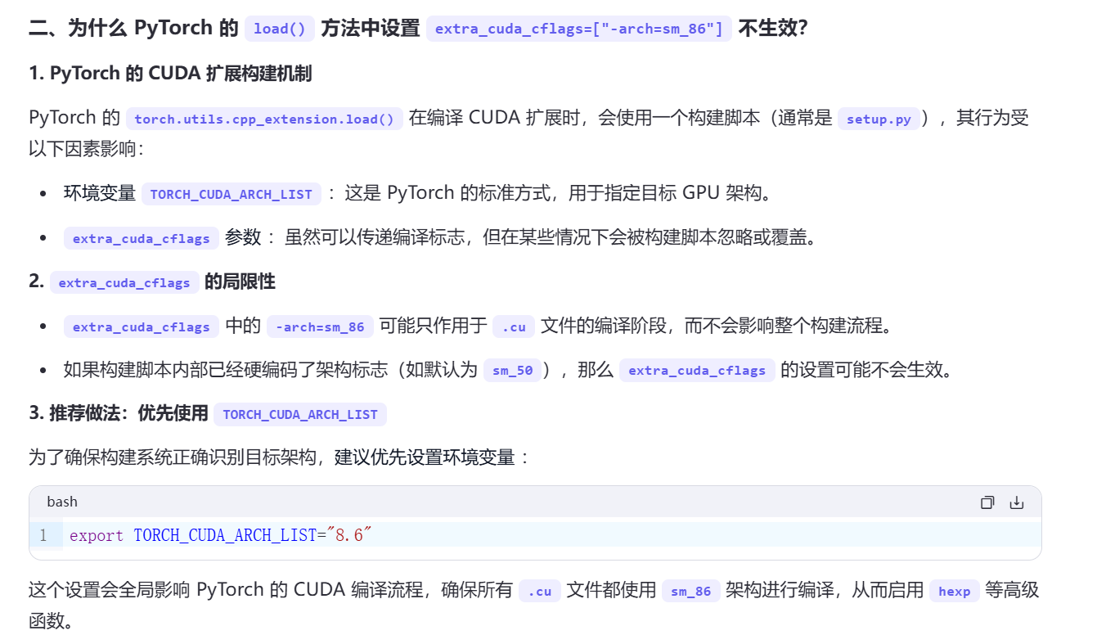The image size is (1097, 635).
Task: Click the bash language label
Action: coord(62,502)
